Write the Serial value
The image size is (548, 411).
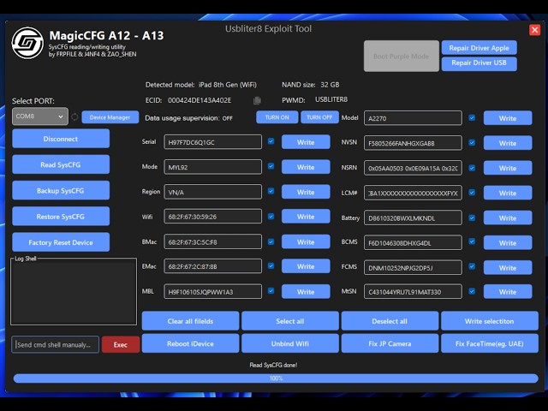pos(306,142)
